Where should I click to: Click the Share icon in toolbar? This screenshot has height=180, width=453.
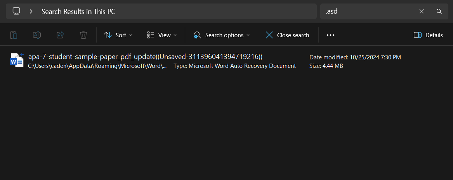(60, 35)
